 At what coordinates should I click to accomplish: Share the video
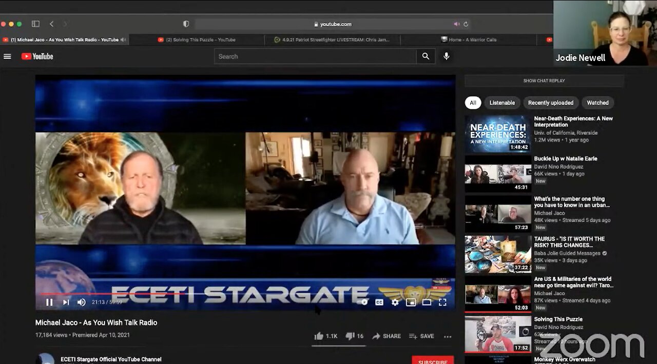point(387,336)
